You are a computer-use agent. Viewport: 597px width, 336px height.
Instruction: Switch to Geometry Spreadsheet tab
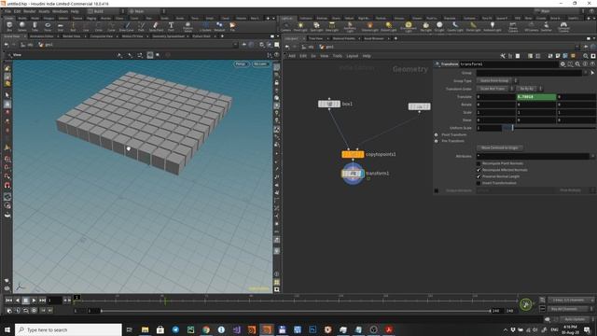168,36
